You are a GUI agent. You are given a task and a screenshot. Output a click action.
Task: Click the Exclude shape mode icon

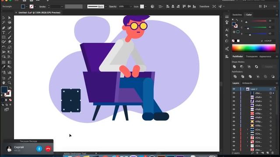tap(256, 67)
